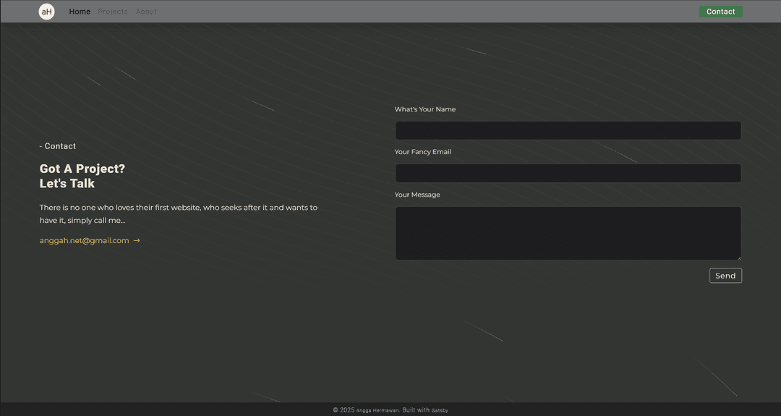
Task: Open the anggah.net@gmail.com email link
Action: (84, 241)
